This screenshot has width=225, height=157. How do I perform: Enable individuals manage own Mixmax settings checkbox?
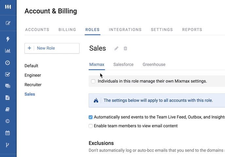click(x=93, y=81)
